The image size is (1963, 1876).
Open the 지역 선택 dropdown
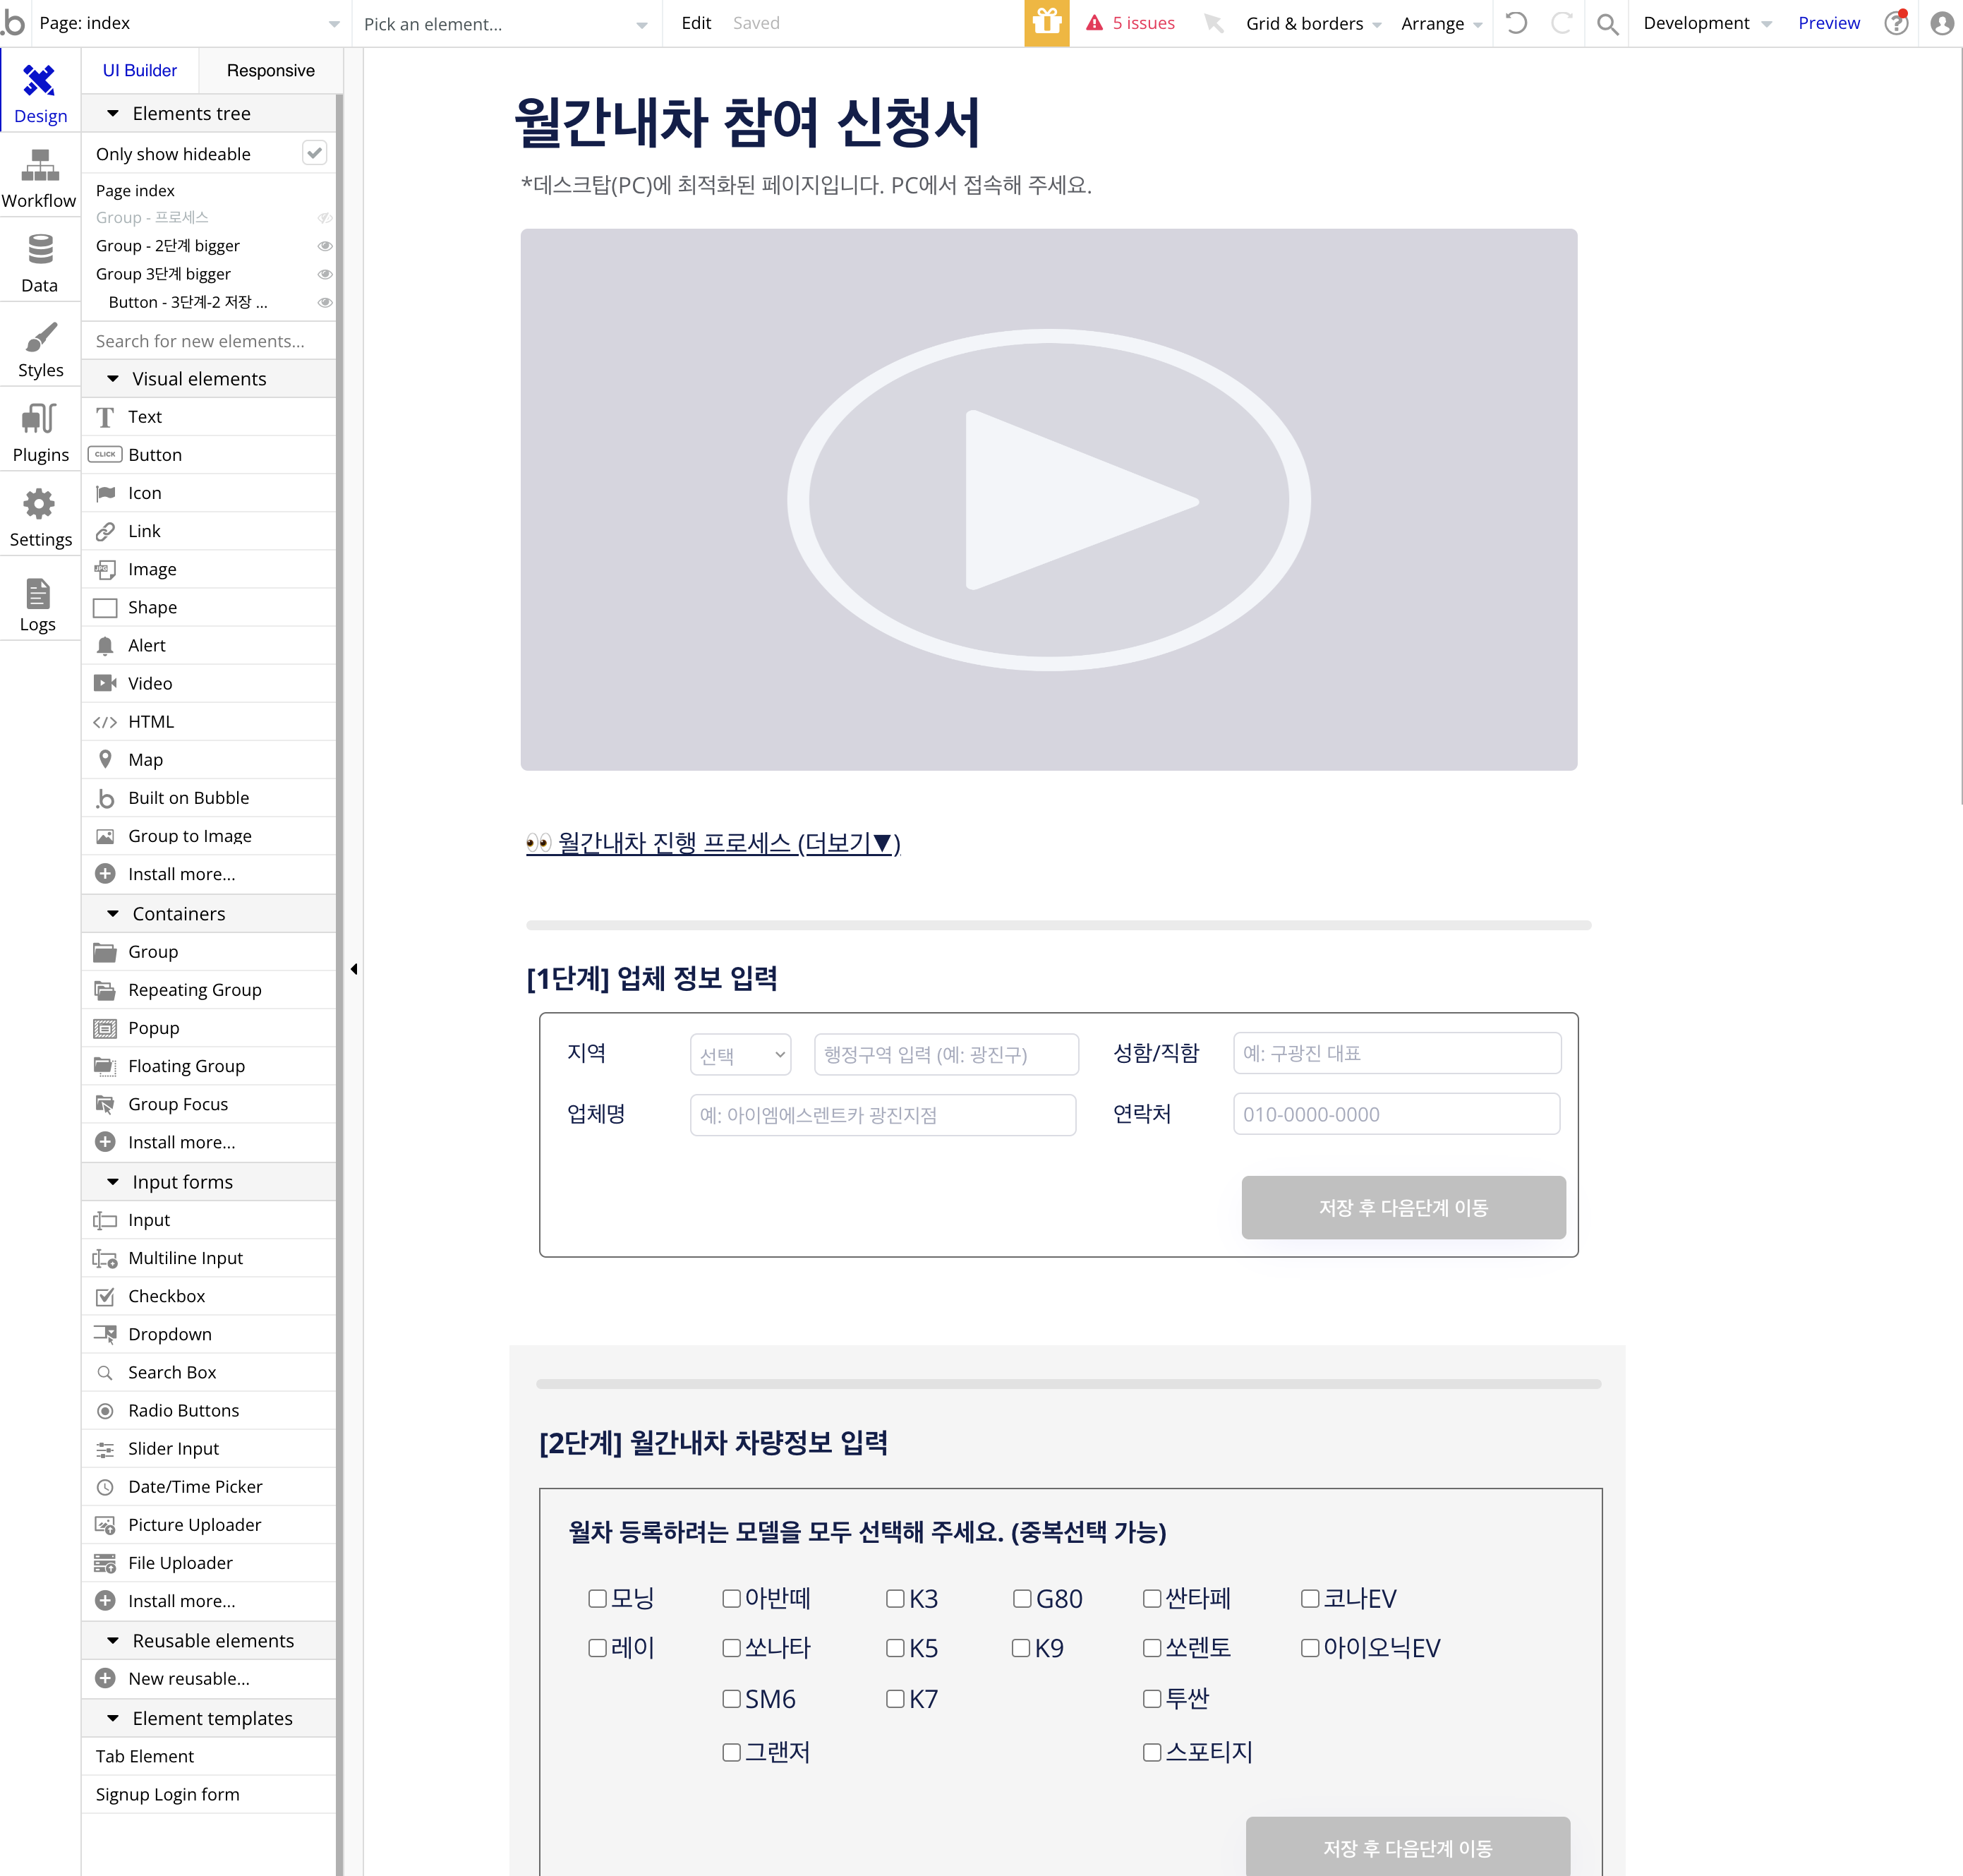(739, 1055)
